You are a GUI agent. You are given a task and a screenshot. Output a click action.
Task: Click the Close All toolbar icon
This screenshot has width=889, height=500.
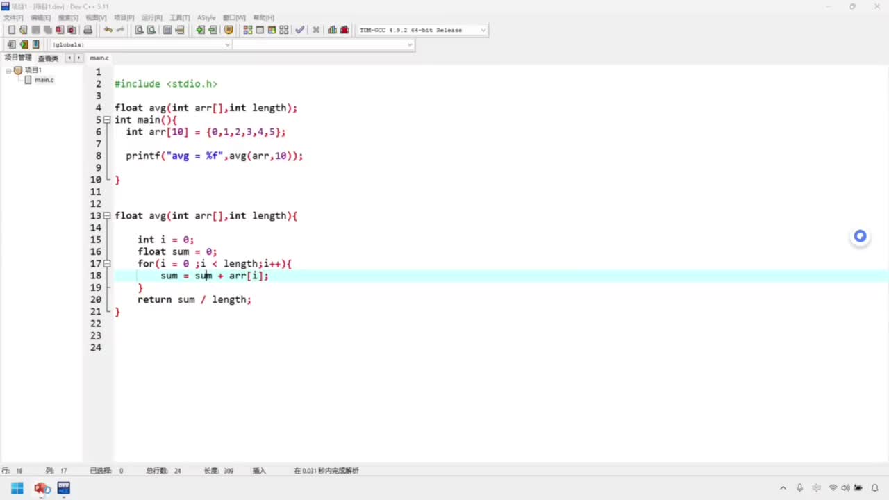[72, 30]
